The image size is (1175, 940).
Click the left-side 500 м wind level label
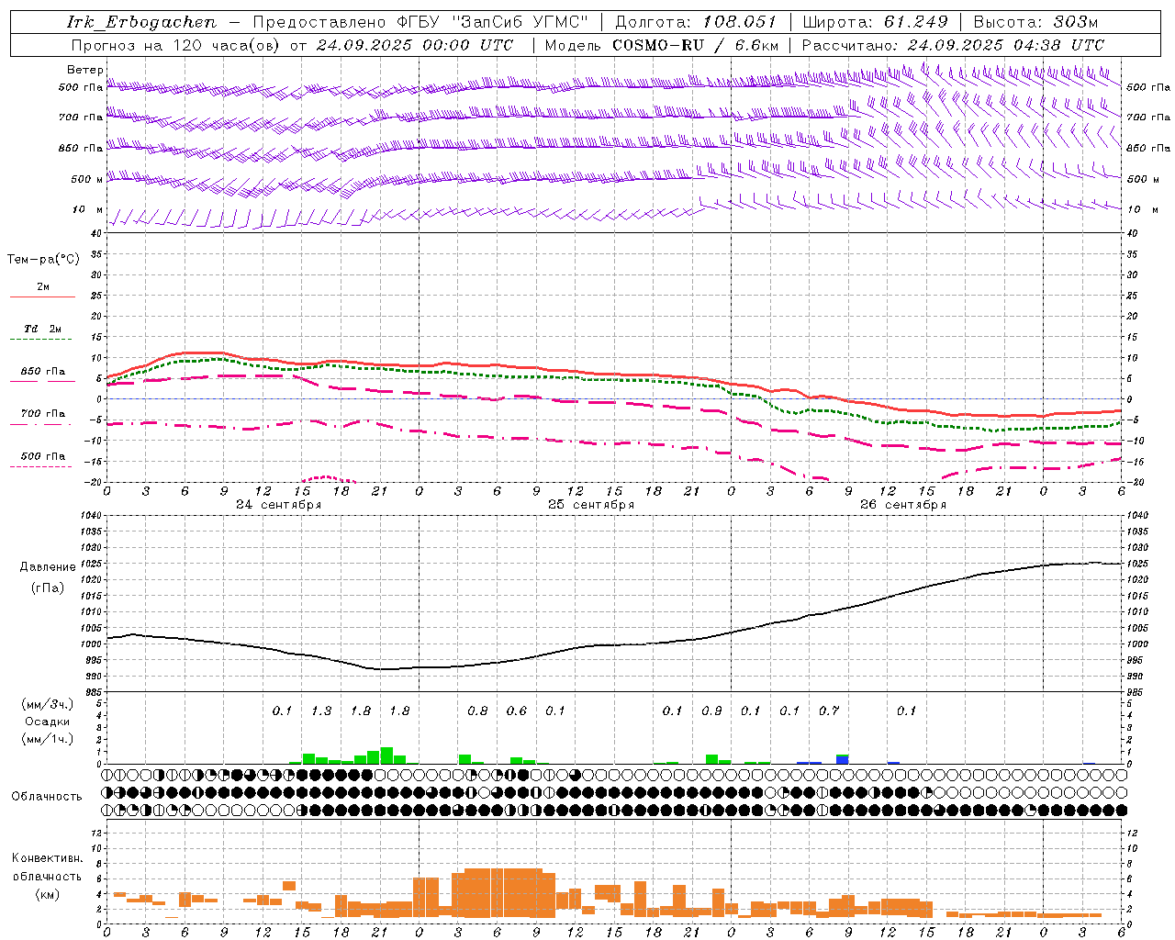click(87, 179)
